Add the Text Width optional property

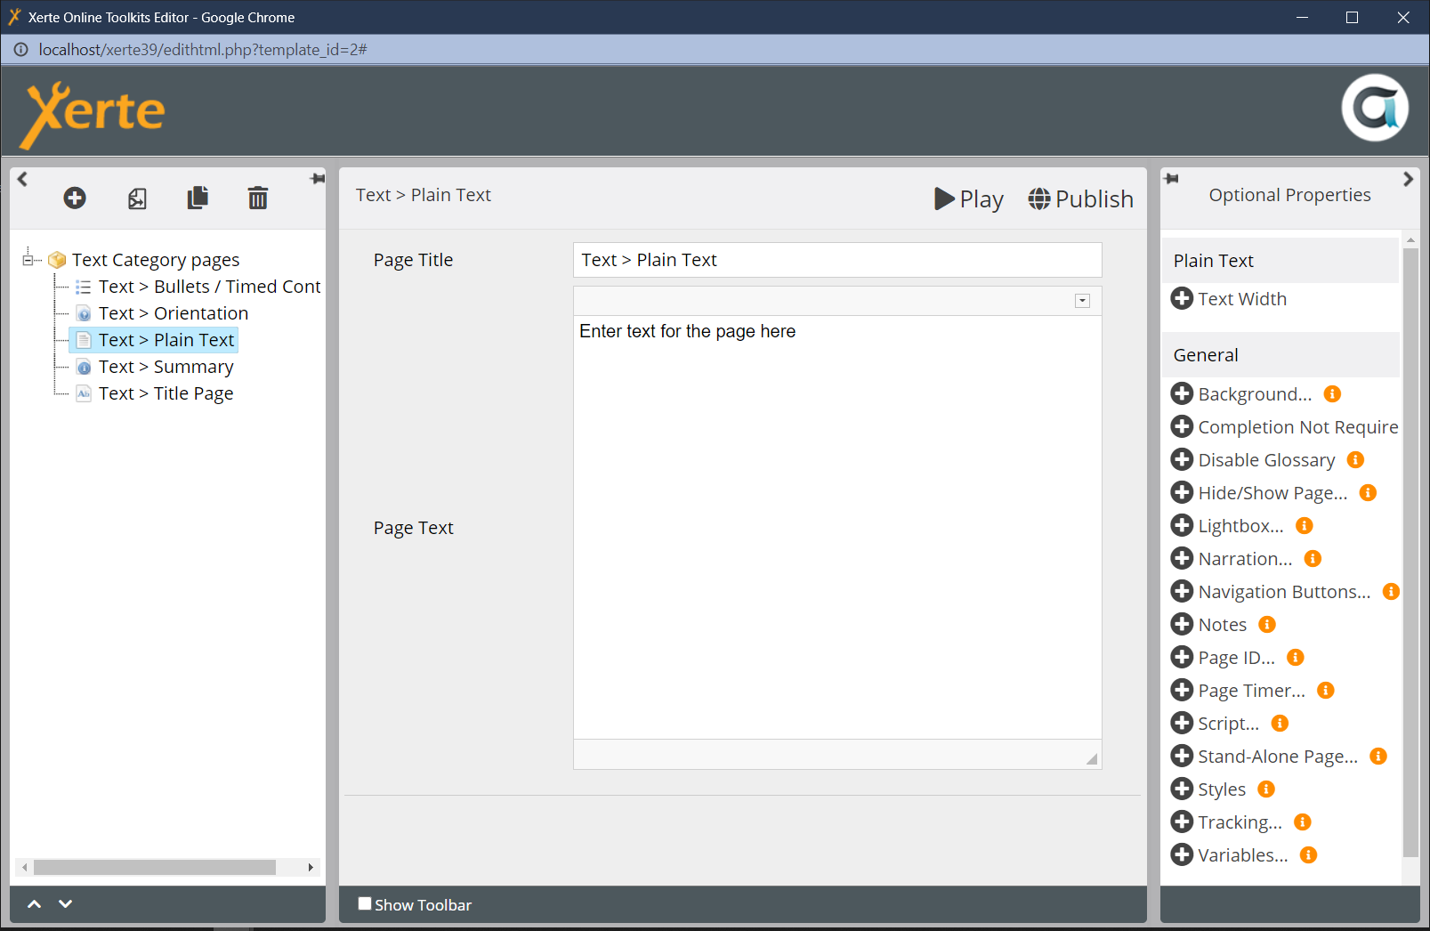(1182, 299)
